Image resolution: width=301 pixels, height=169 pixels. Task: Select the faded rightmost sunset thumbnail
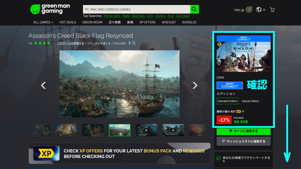click(198, 130)
